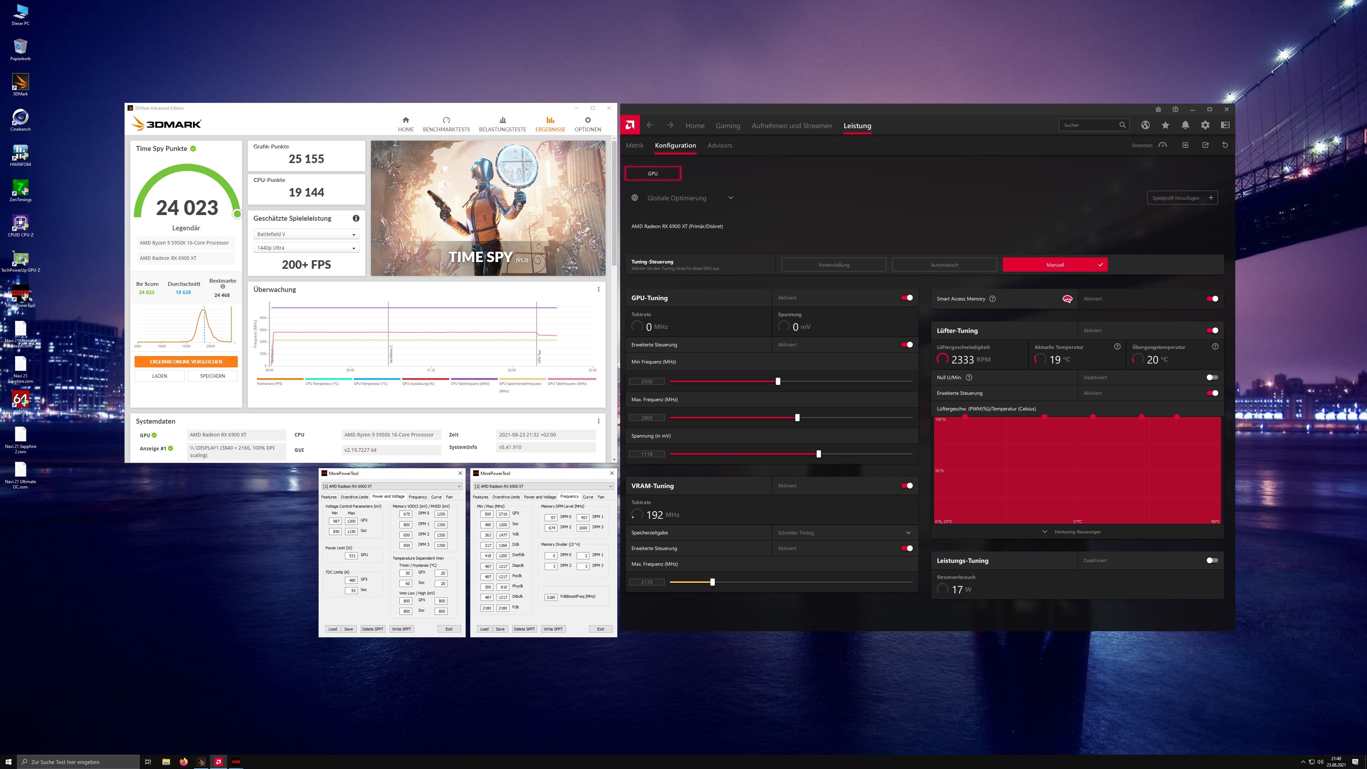The width and height of the screenshot is (1367, 769).
Task: Open the Radeon web browser globe icon
Action: pos(1145,125)
